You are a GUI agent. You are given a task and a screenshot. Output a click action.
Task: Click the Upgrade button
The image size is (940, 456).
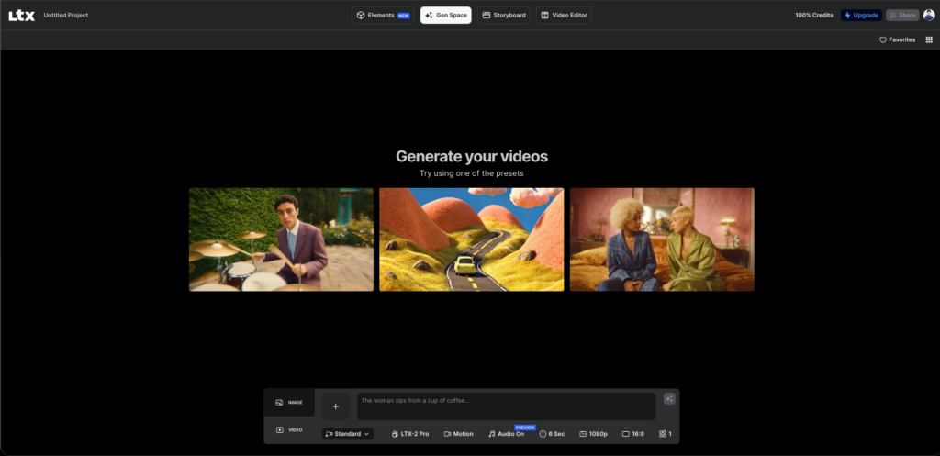point(861,16)
